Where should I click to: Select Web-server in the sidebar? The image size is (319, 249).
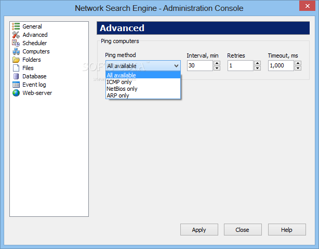[37, 93]
